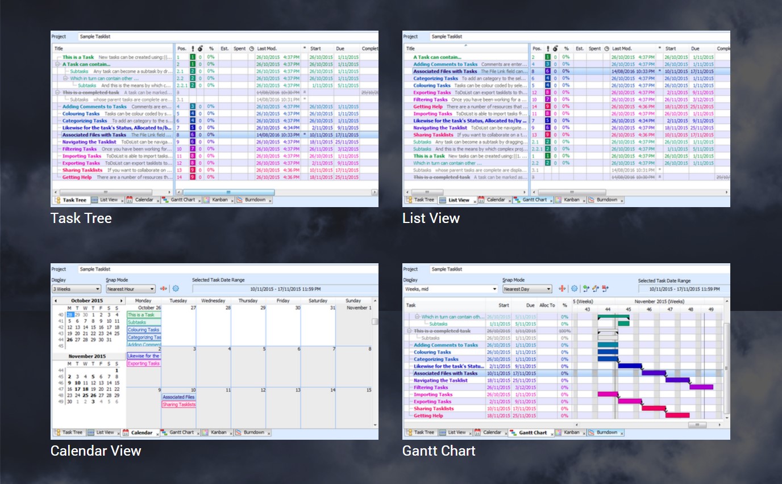782x484 pixels.
Task: Click the clock column header icon in Task Tree
Action: pyautogui.click(x=251, y=49)
